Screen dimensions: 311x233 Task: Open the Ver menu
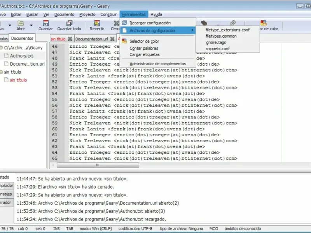point(46,14)
